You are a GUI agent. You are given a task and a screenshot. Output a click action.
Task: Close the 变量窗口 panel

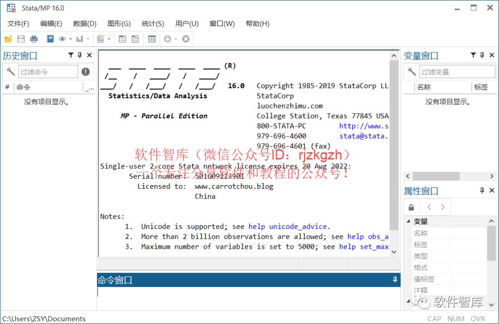coord(492,55)
